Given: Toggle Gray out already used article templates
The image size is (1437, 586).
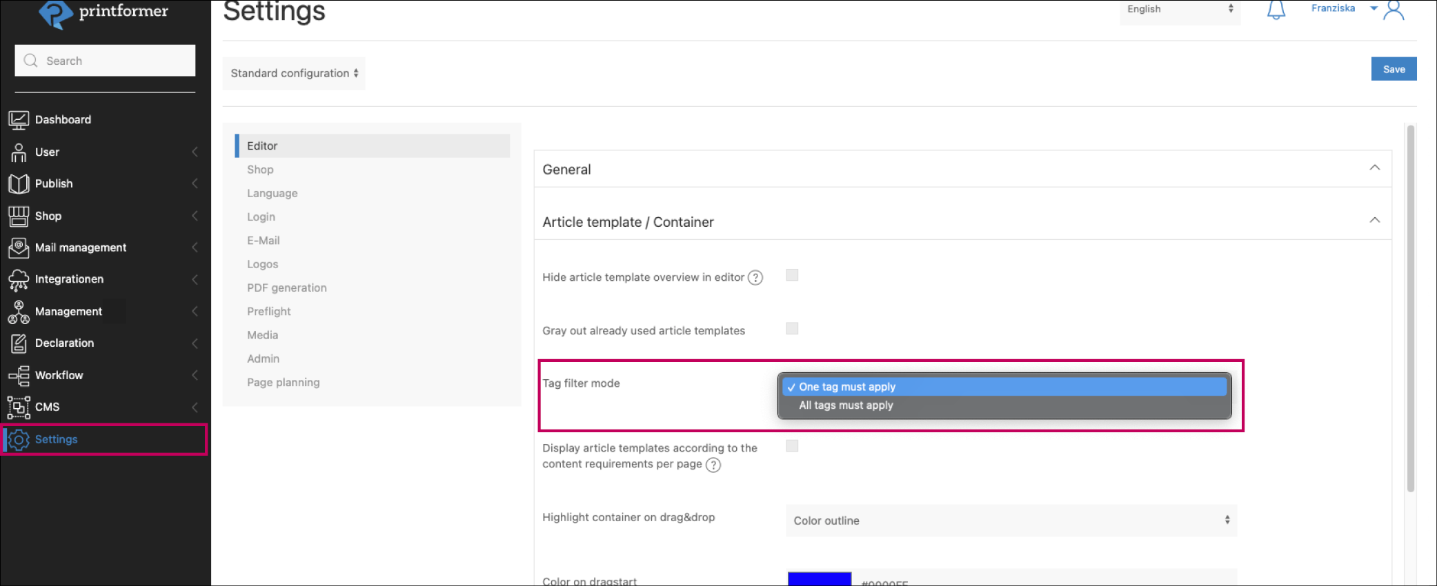Looking at the screenshot, I should click(792, 329).
